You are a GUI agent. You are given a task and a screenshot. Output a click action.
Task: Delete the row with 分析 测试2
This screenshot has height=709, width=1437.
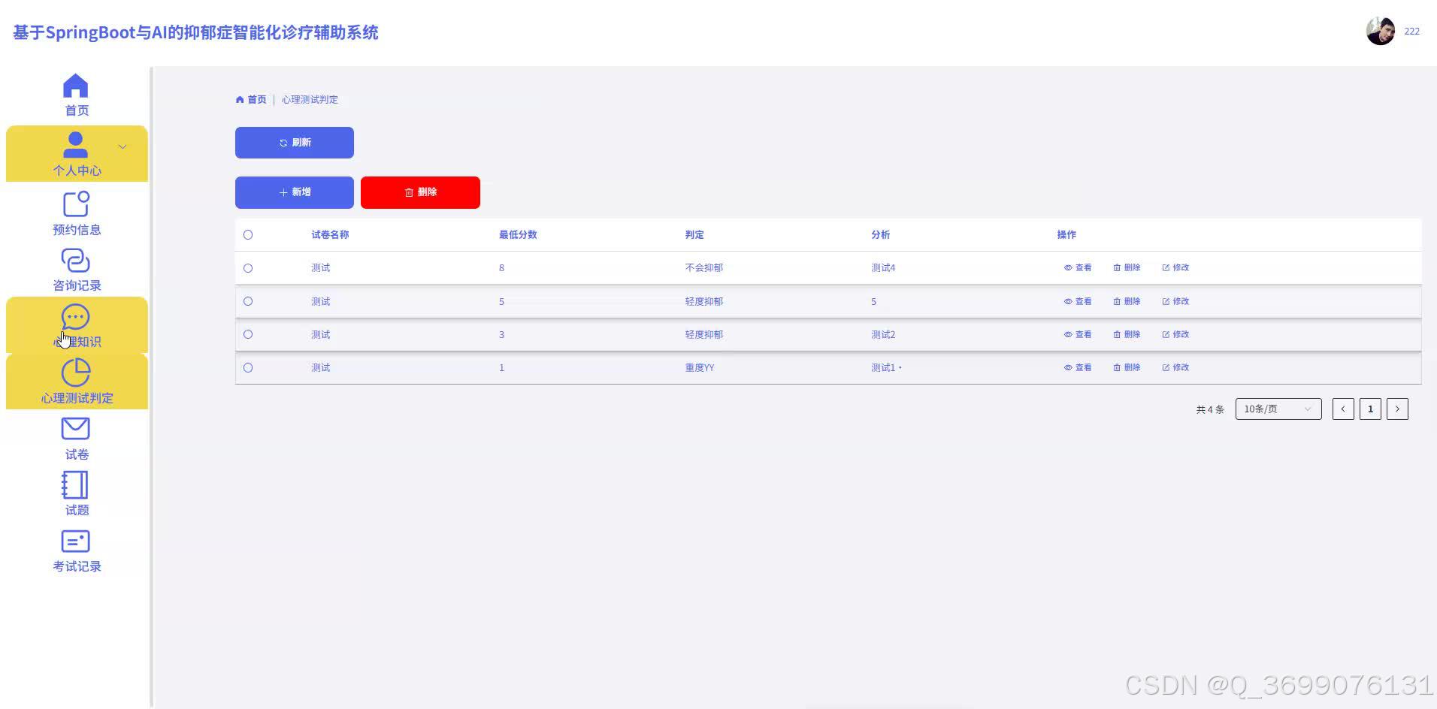coord(1127,334)
